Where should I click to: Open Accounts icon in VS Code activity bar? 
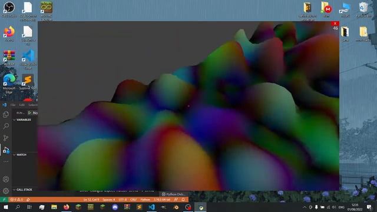(x=6, y=179)
